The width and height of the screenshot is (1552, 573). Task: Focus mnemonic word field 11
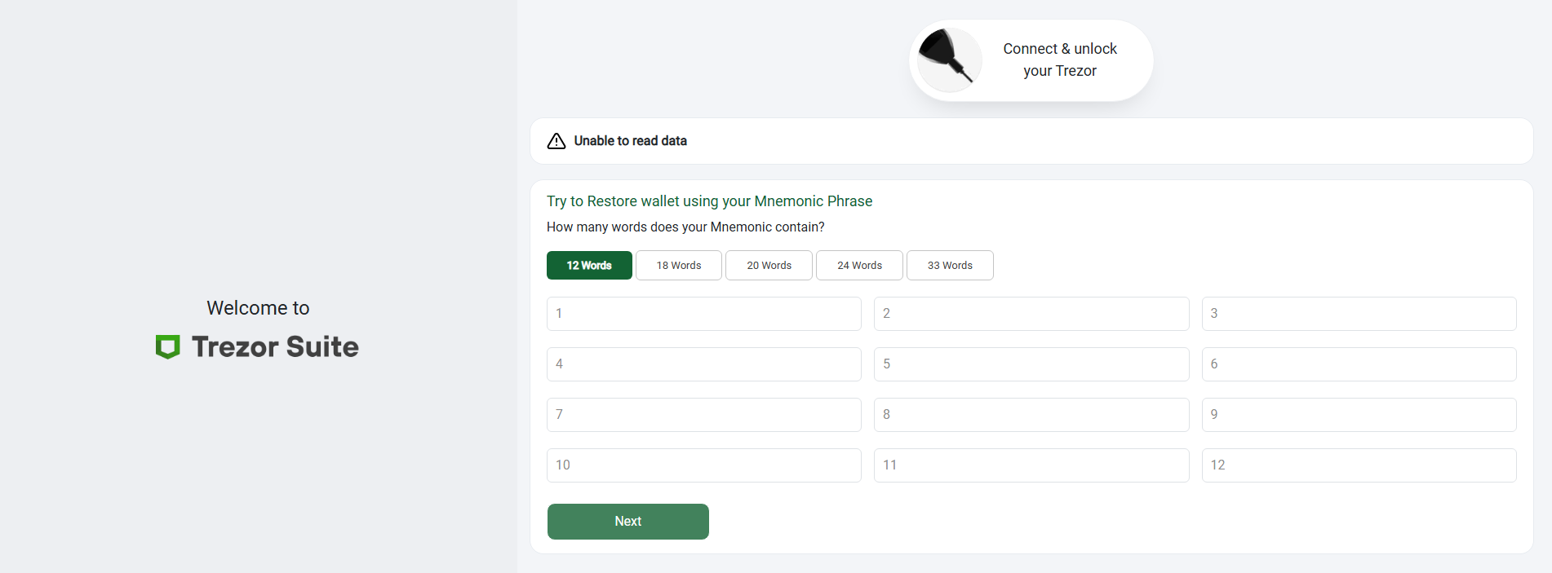click(x=1031, y=465)
